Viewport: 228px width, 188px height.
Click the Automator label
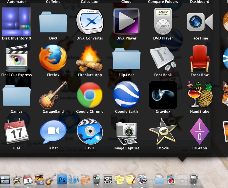(16, 2)
